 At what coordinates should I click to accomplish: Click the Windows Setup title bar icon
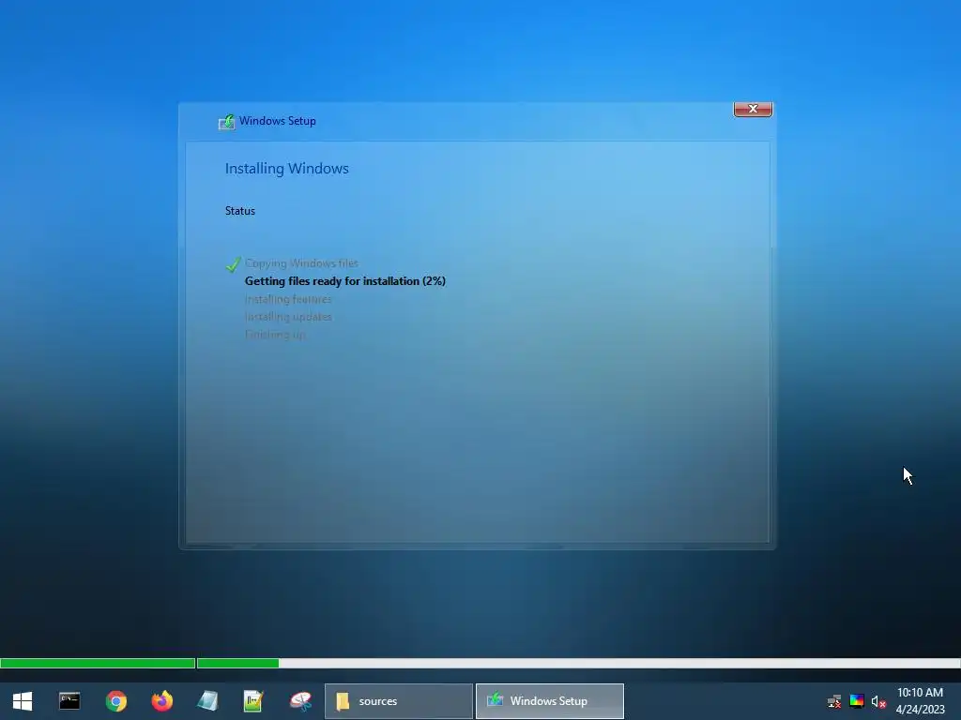tap(227, 122)
